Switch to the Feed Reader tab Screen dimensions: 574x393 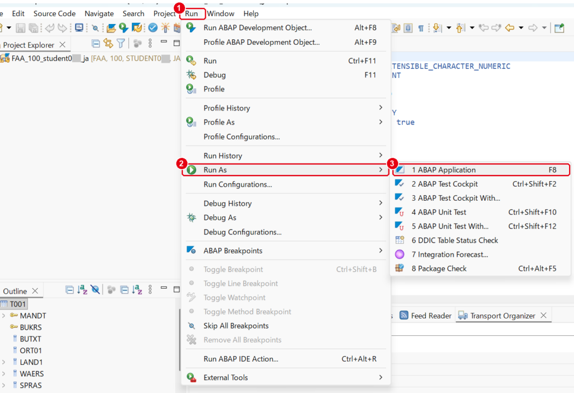coord(426,315)
